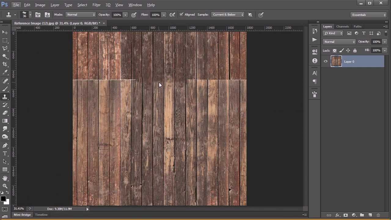Open the Info panel from the right dock
Screen dimensions: 391x220
pos(315,61)
